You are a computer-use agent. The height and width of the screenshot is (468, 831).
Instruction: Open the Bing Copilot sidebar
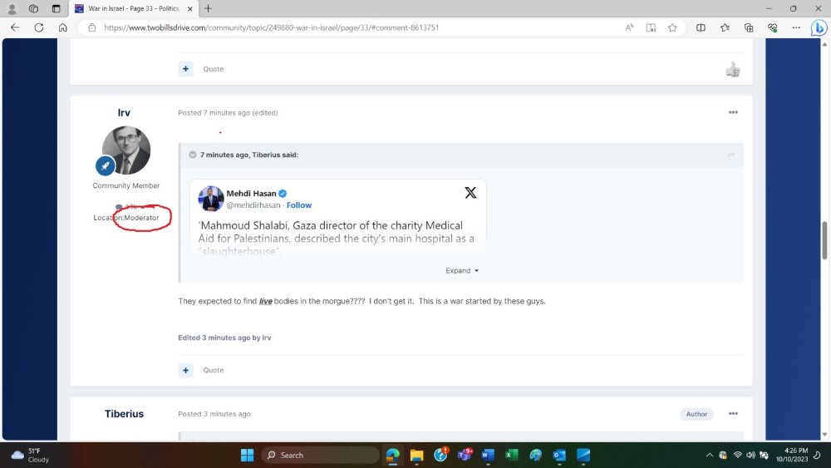coord(819,27)
